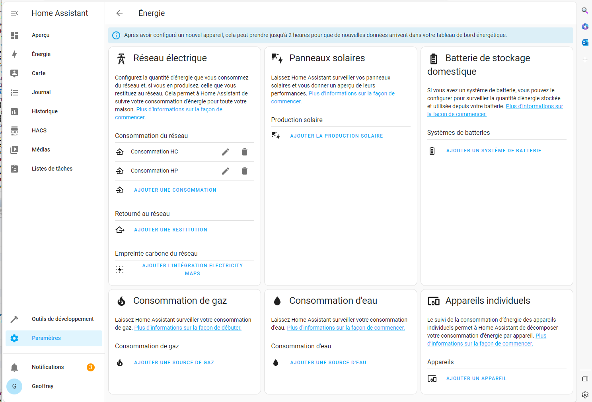Screen dimensions: 592x402
Task: Select Consommation HP entry text
Action: pos(154,171)
